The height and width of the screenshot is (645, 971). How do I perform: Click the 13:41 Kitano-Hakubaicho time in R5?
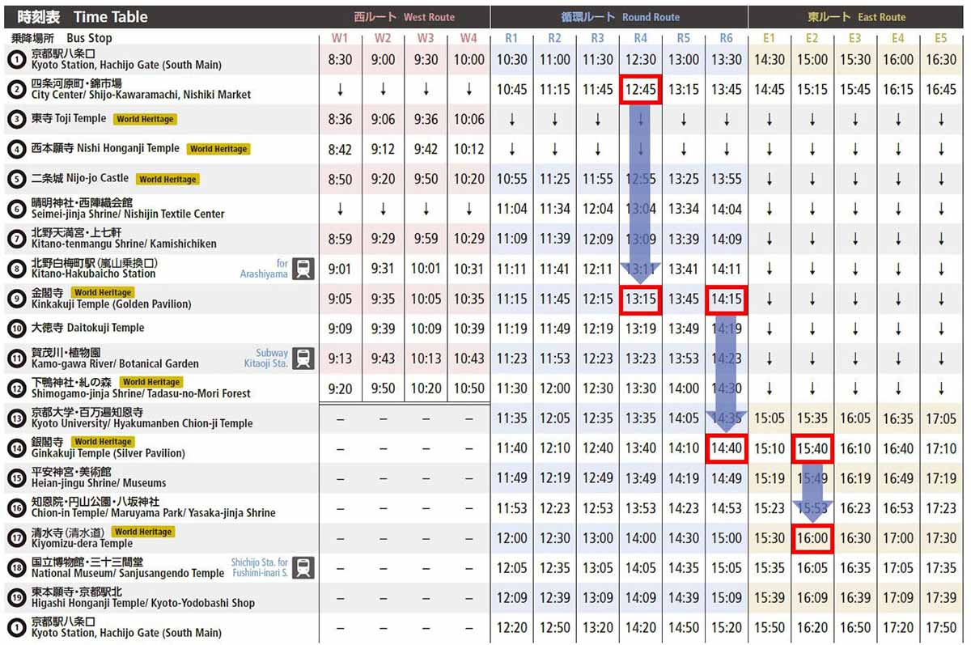point(683,269)
